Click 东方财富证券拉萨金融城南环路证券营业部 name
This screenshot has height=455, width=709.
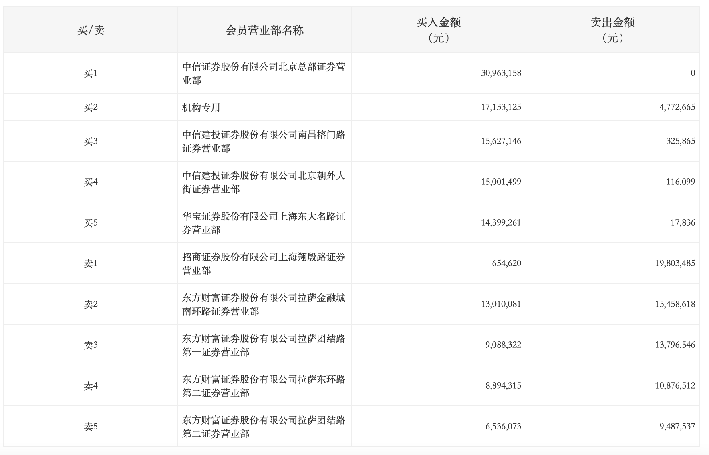(x=264, y=304)
